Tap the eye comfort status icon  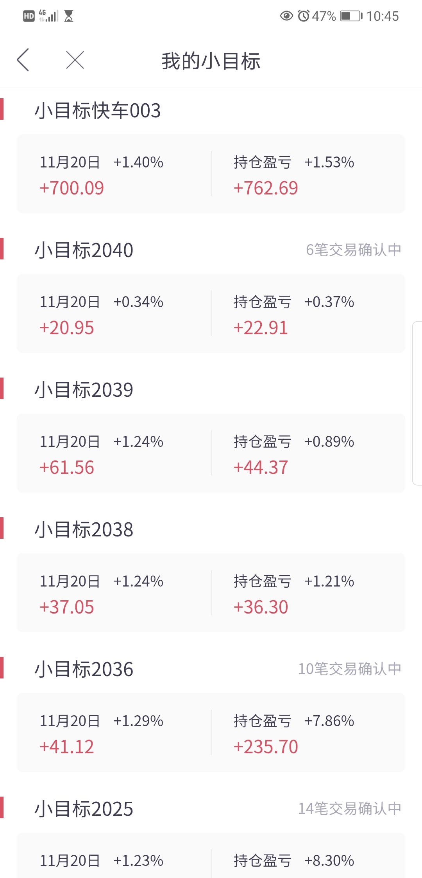[x=286, y=16]
